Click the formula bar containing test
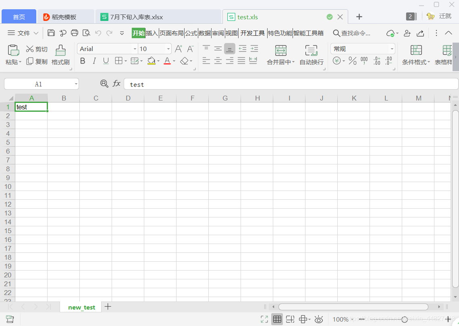The image size is (459, 326). pos(291,84)
